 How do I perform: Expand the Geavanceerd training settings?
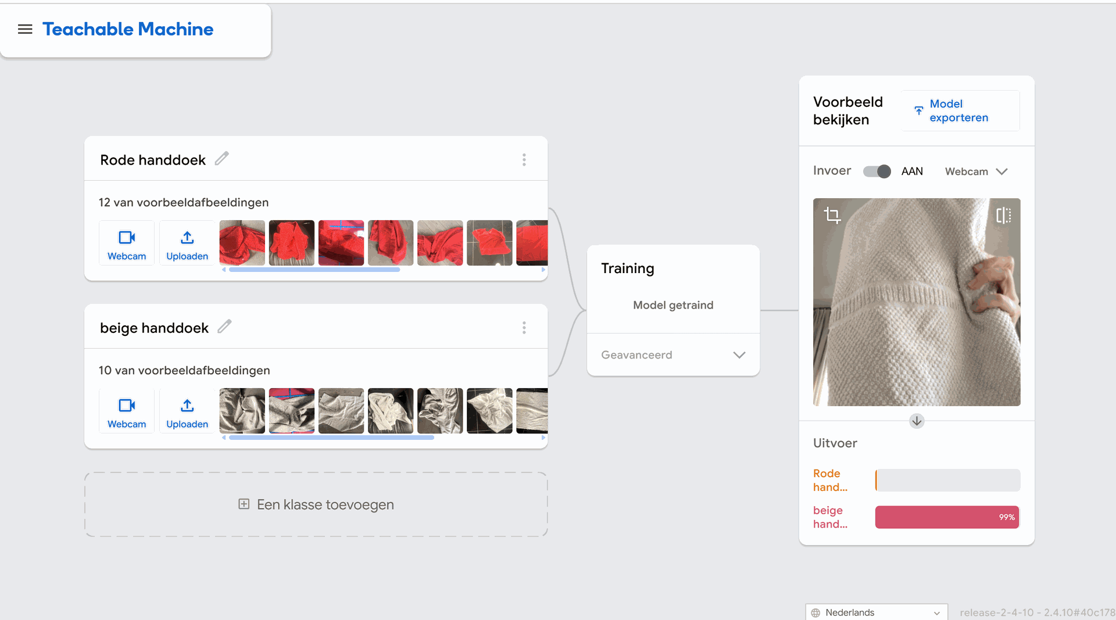coord(673,355)
